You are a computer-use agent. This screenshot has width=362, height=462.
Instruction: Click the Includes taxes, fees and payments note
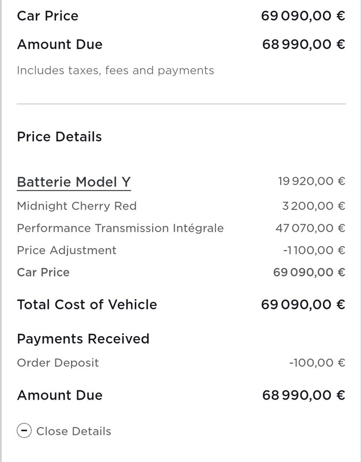click(x=115, y=70)
